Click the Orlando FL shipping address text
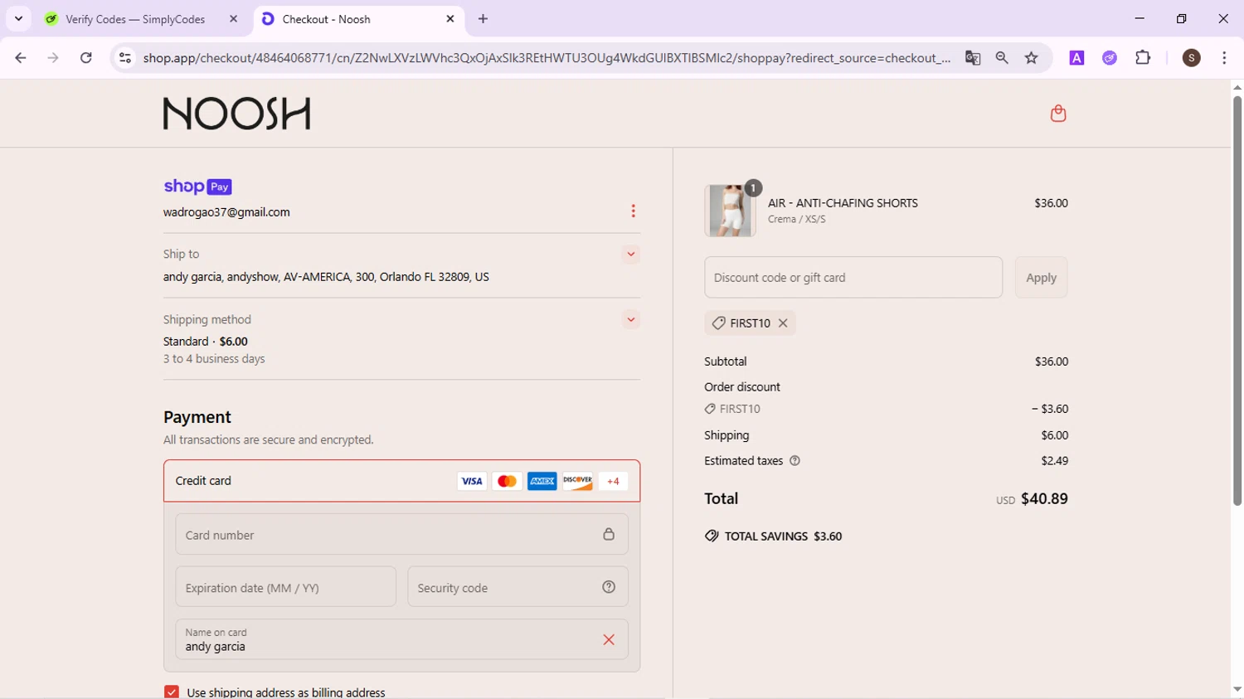 (x=326, y=277)
